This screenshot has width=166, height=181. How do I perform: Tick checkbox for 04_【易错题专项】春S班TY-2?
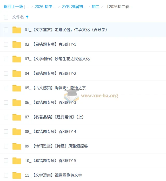[6, 73]
